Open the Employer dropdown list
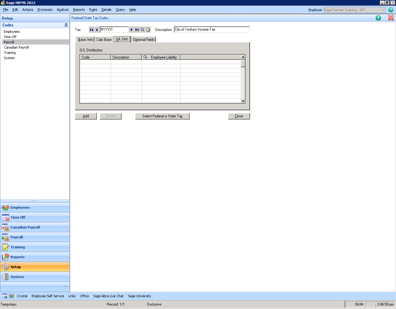396x309 pixels. (383, 10)
